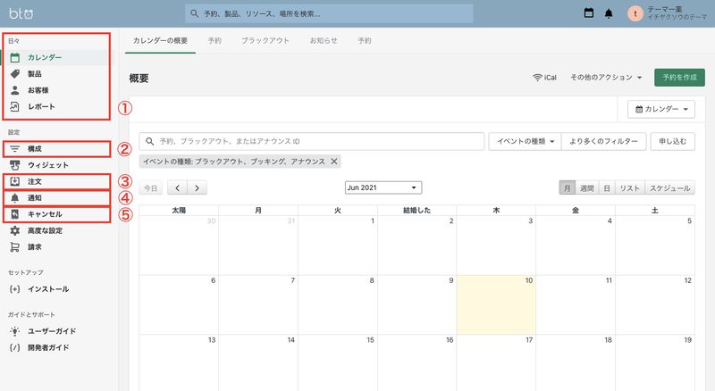Switch to 月 month view
The width and height of the screenshot is (715, 391).
click(568, 187)
